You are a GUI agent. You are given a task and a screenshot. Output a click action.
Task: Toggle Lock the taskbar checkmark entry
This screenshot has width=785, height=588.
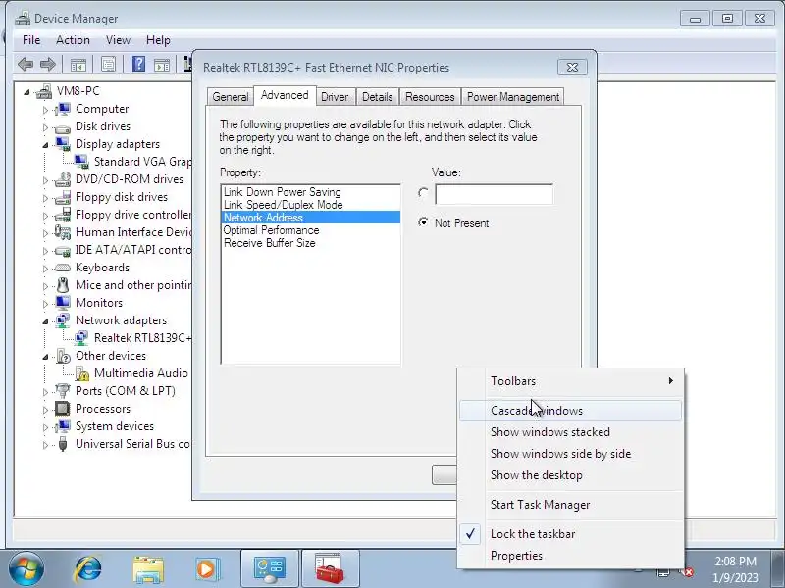coord(571,534)
